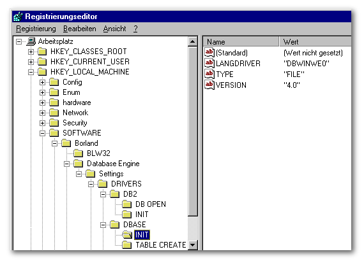The width and height of the screenshot is (364, 261).
Task: Click the Name column header
Action: pos(241,41)
